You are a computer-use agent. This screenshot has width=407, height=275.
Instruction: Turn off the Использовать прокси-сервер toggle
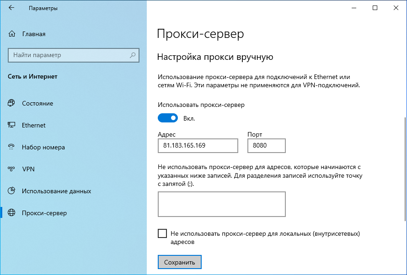coord(168,118)
